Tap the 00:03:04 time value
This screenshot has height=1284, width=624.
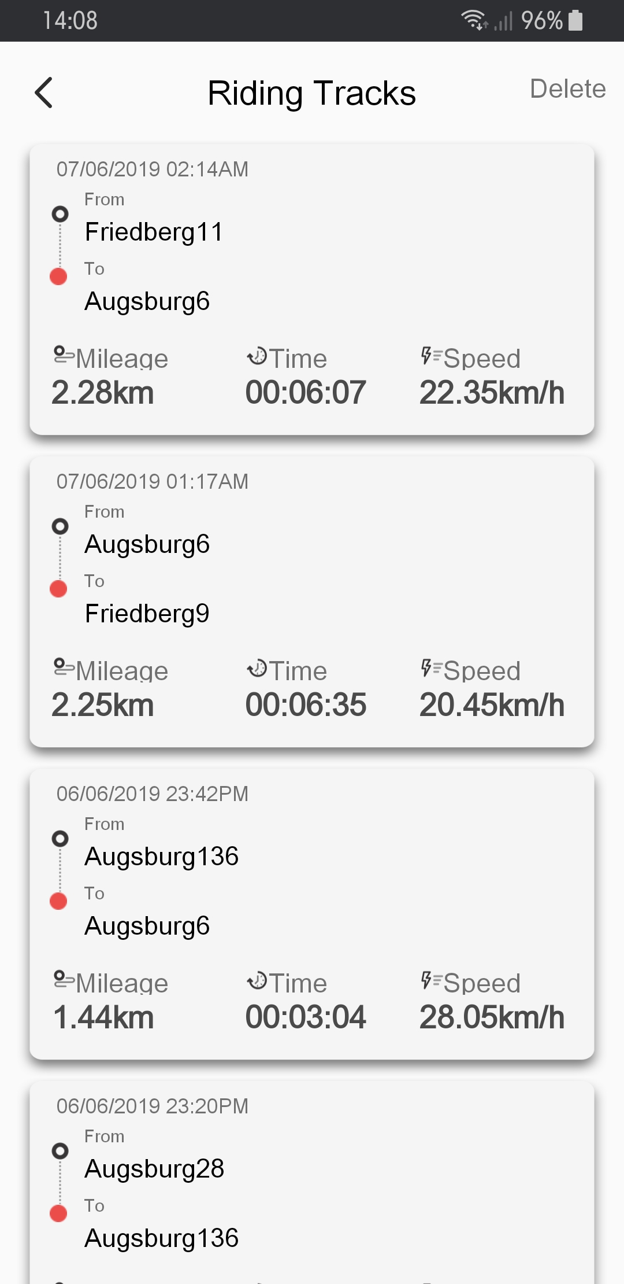pos(306,1017)
